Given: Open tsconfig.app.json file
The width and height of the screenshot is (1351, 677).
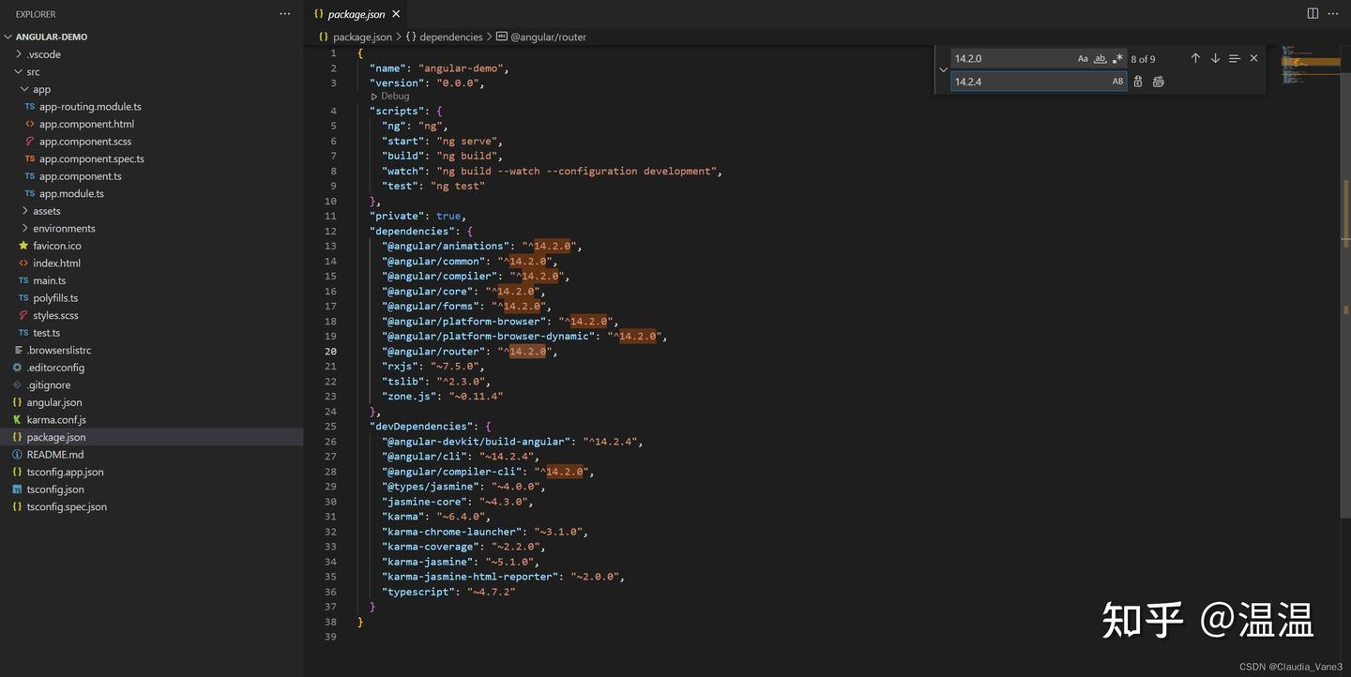Looking at the screenshot, I should [x=151, y=472].
